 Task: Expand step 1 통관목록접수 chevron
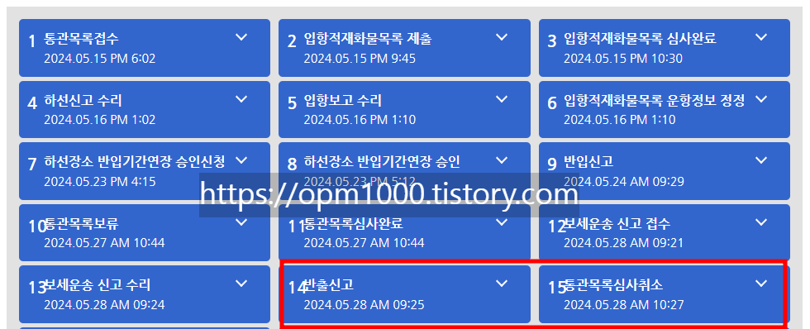point(241,37)
